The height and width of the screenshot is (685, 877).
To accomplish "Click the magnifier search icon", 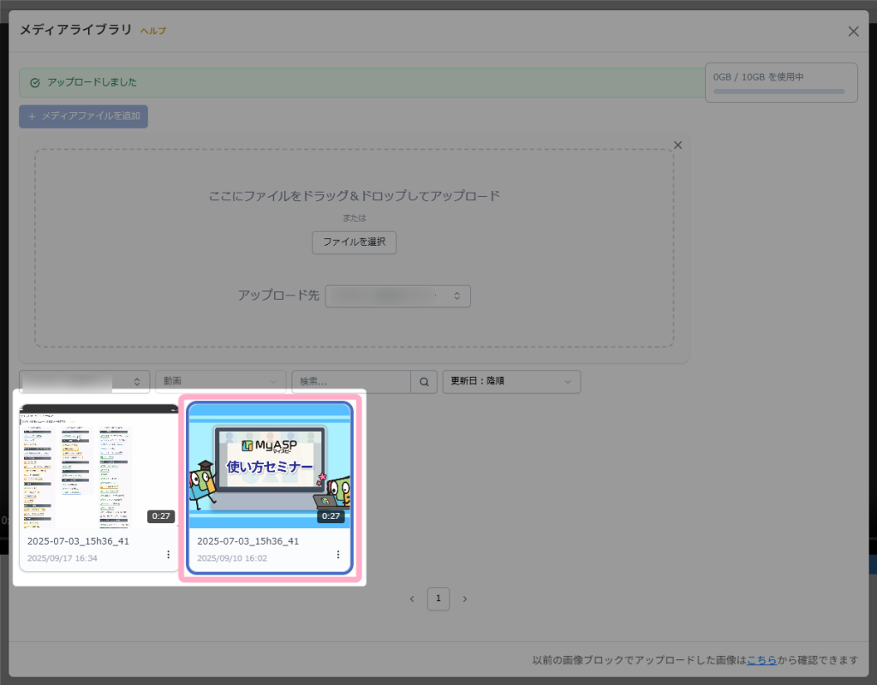I will pyautogui.click(x=423, y=382).
